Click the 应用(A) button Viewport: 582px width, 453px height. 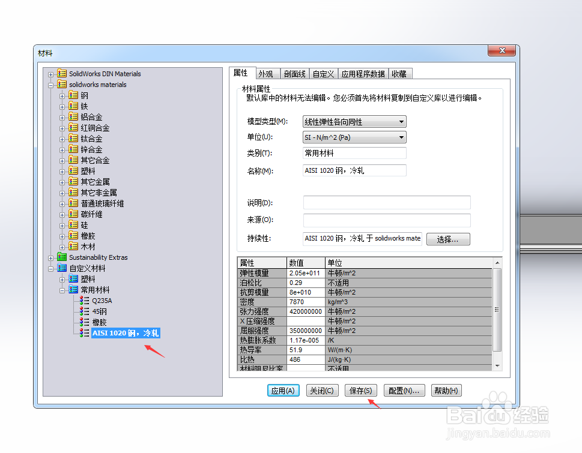point(283,391)
